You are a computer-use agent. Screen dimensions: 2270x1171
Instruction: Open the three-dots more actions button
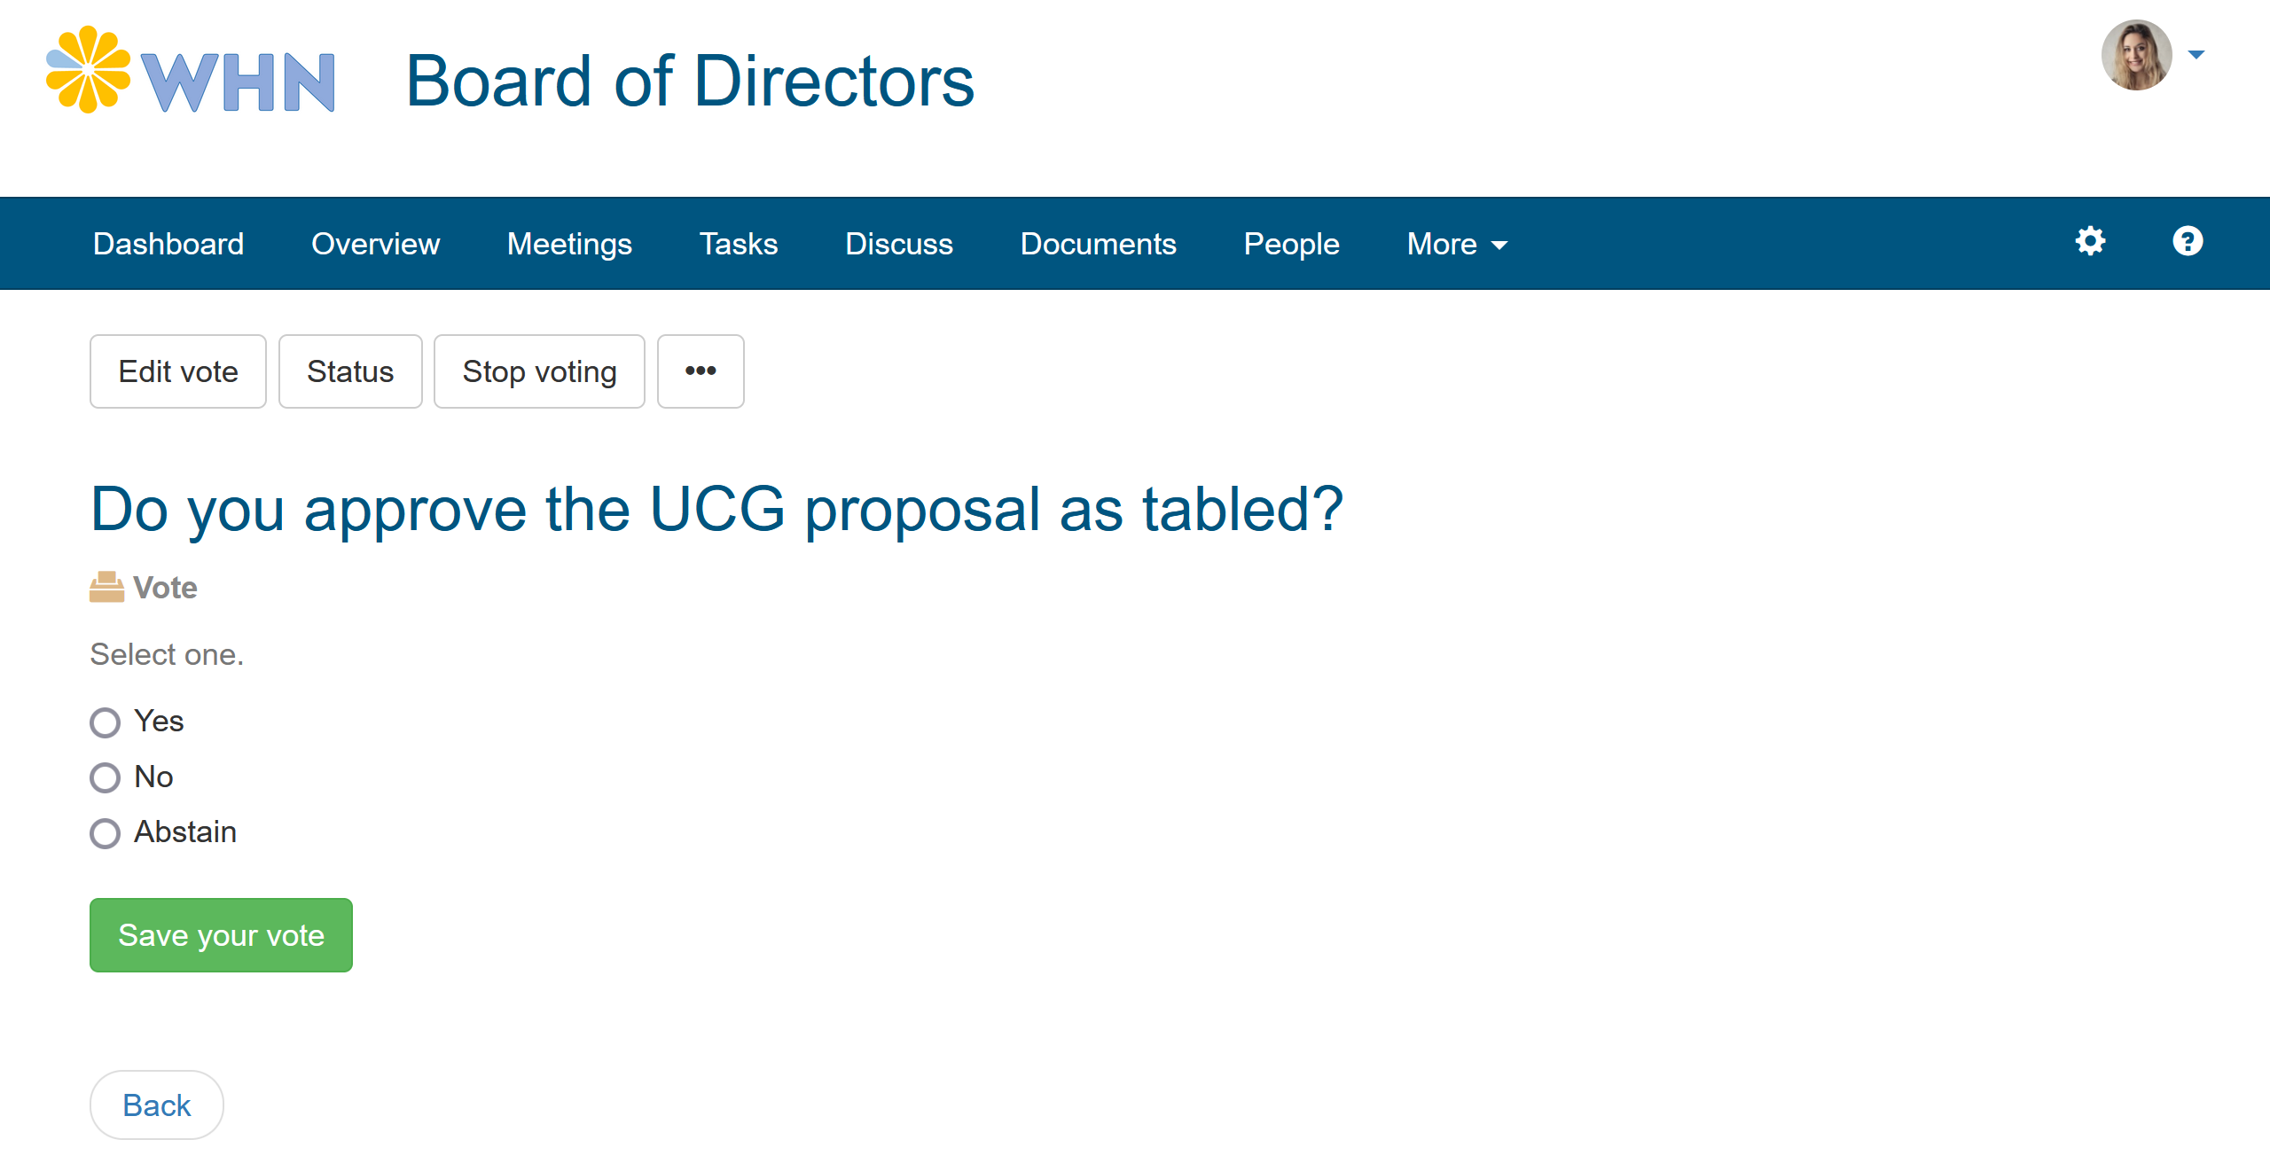point(701,371)
